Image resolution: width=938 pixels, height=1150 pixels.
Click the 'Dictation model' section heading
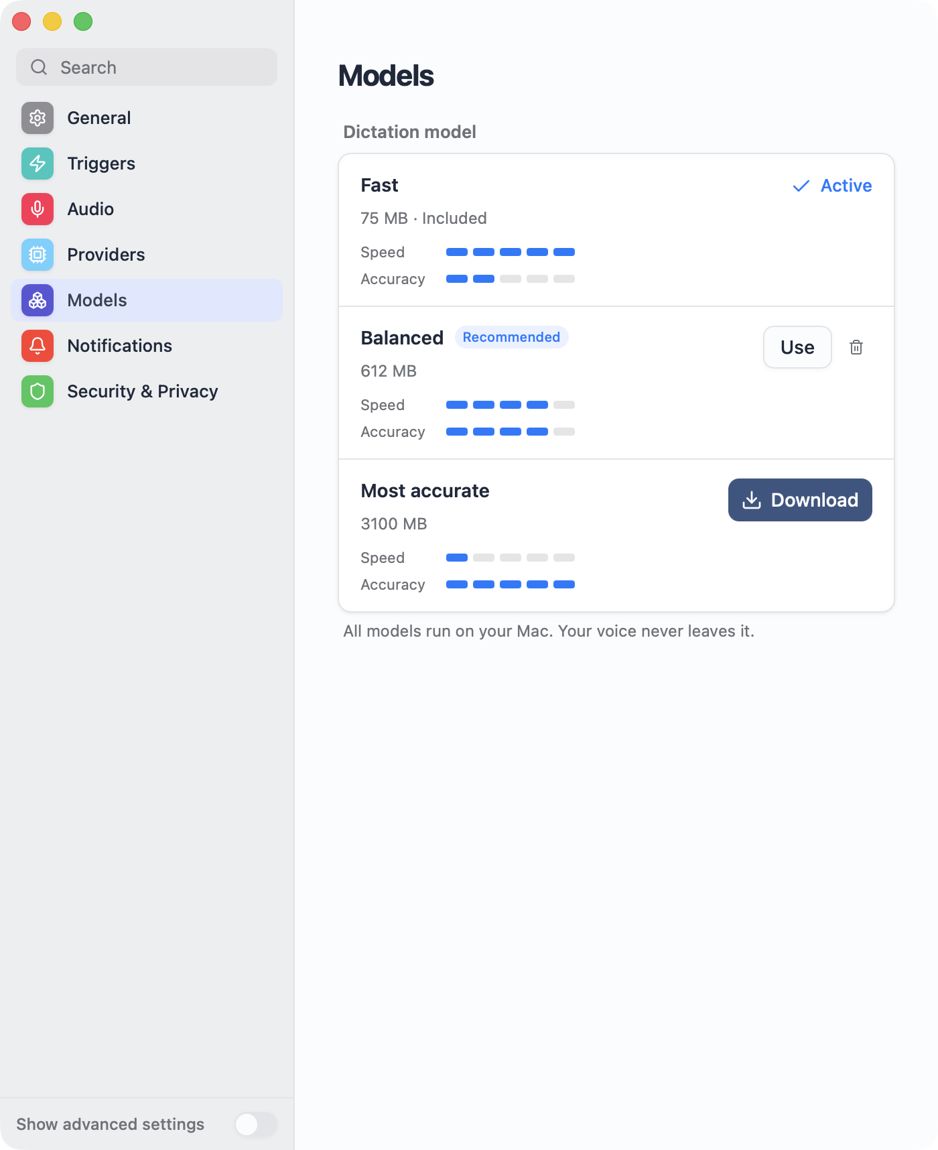pyautogui.click(x=409, y=132)
